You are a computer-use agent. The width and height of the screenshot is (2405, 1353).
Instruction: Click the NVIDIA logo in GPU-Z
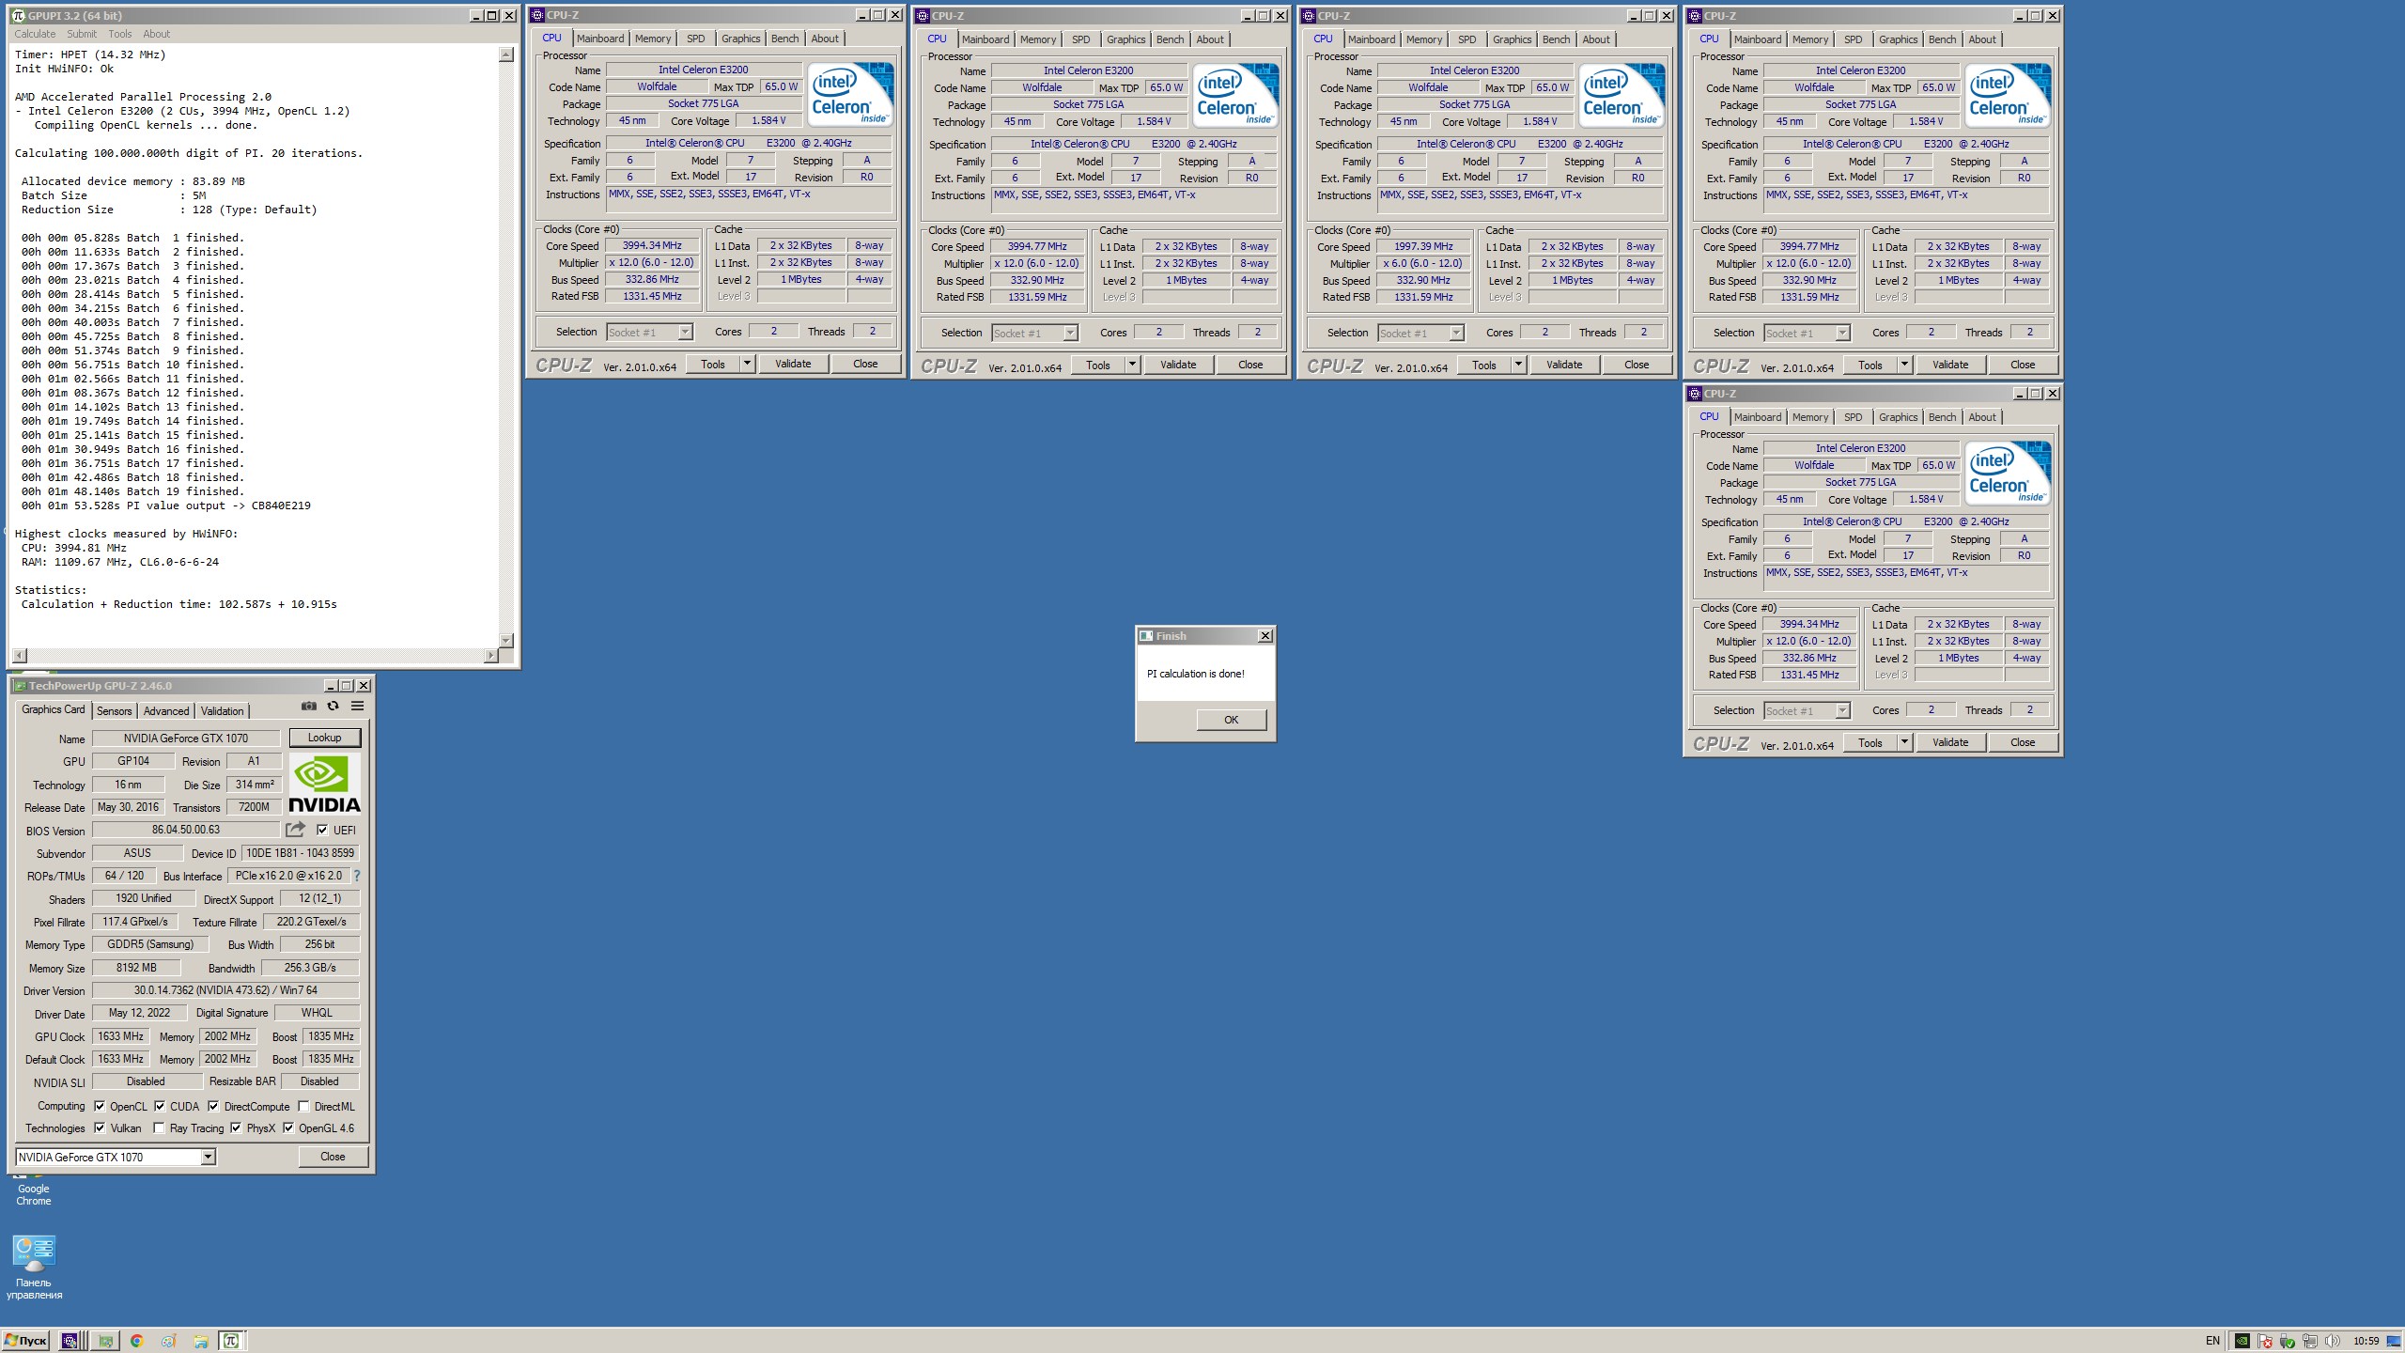[x=324, y=784]
